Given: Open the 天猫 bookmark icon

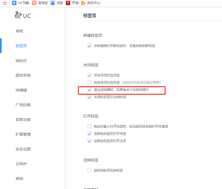Looking at the screenshot, I should pos(68,3).
